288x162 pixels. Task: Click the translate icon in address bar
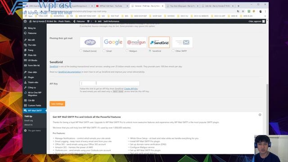[x=238, y=11]
